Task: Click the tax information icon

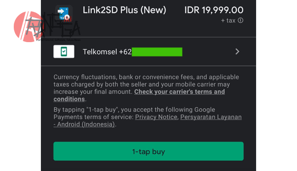Action: (241, 20)
